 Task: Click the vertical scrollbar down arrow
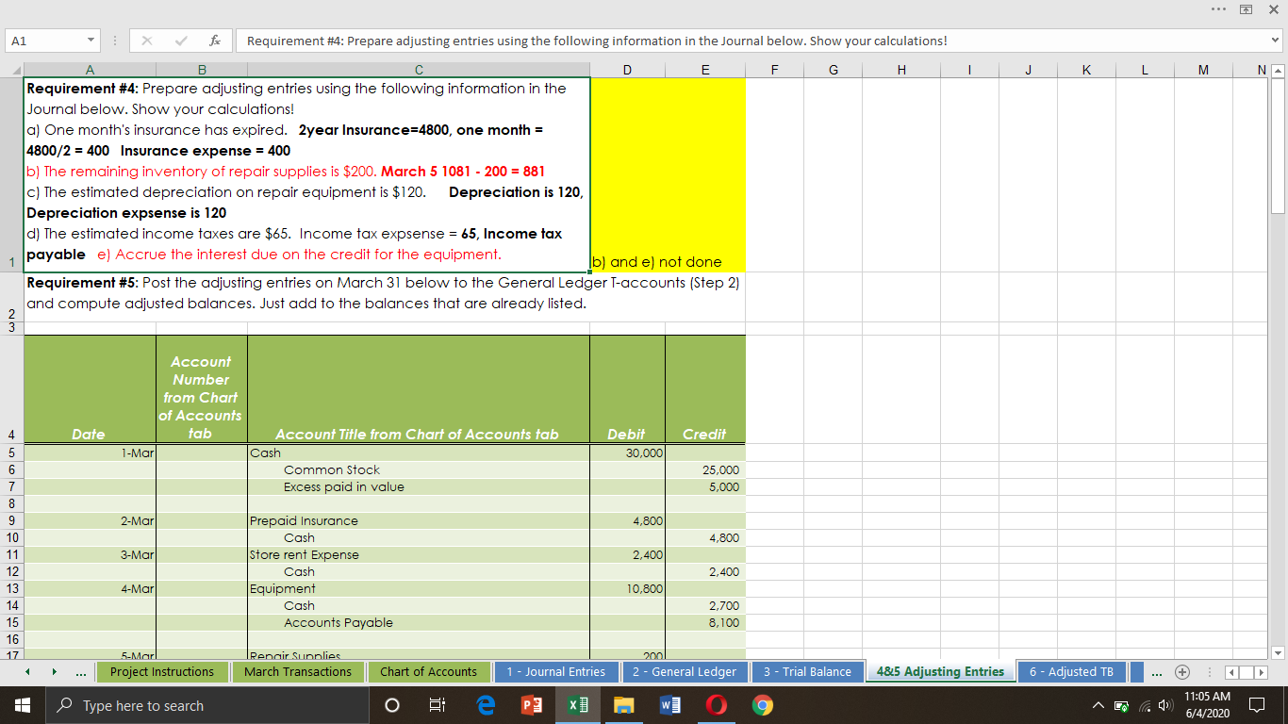tap(1278, 652)
